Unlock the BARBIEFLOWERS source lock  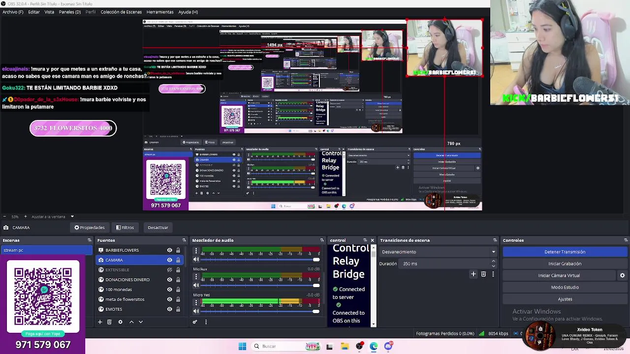click(x=178, y=250)
